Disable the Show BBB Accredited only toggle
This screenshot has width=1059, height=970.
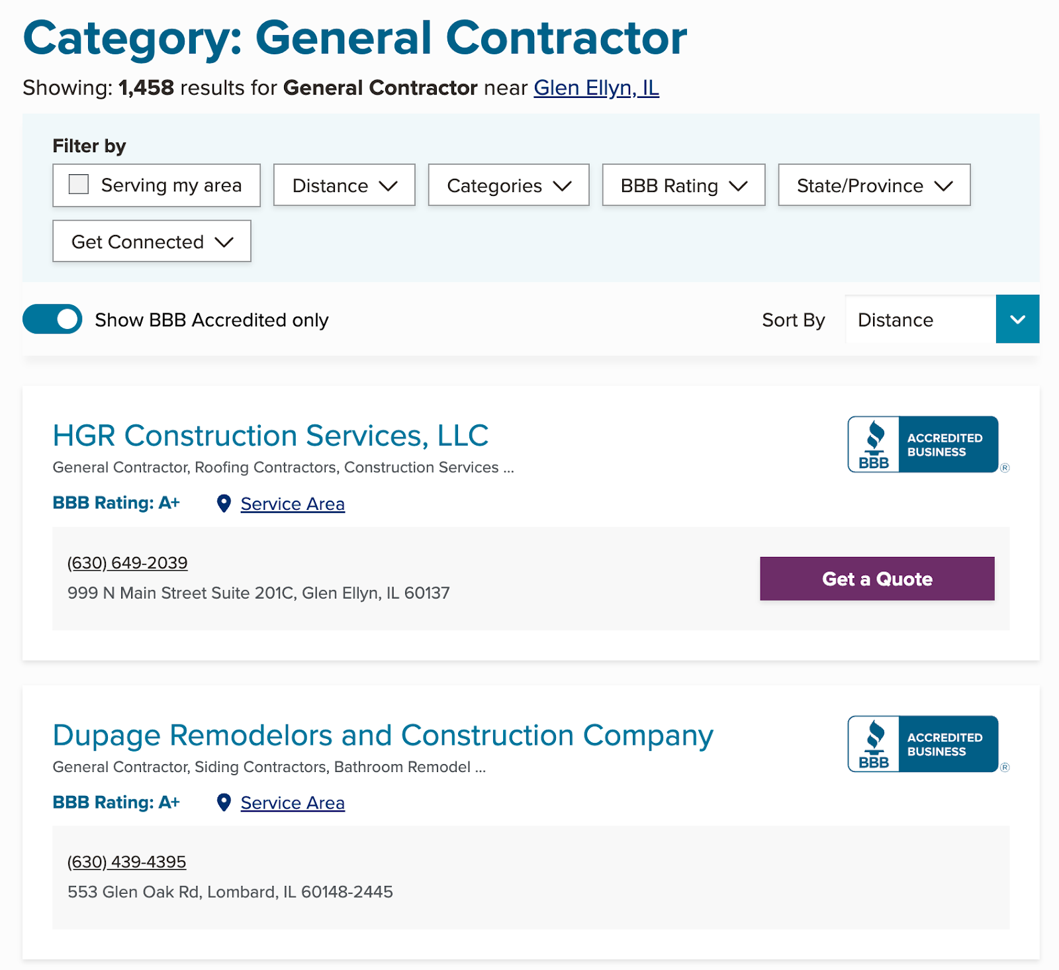click(x=52, y=319)
